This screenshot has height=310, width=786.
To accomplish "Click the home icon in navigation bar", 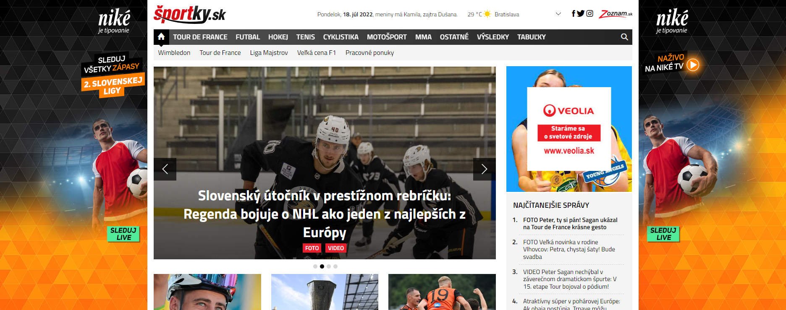I will [161, 37].
